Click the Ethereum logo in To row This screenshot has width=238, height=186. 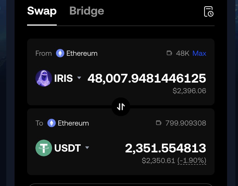[x=52, y=123]
